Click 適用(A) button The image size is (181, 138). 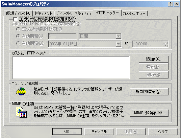[x=131, y=132]
